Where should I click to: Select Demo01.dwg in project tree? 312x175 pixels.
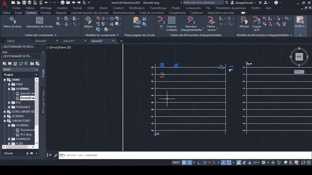coord(27,93)
